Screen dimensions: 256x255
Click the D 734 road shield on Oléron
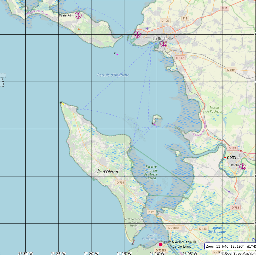120,183
